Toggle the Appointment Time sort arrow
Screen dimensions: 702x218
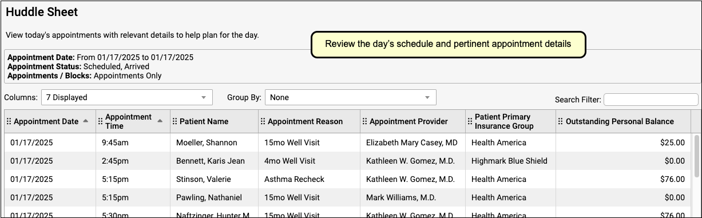click(160, 121)
